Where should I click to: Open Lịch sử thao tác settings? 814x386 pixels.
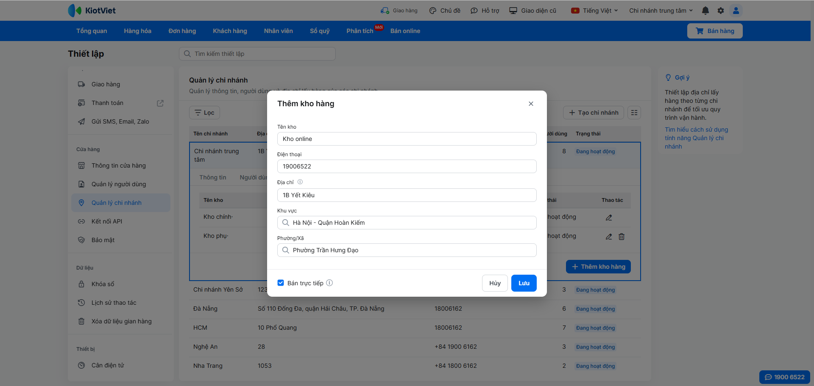tap(121, 303)
